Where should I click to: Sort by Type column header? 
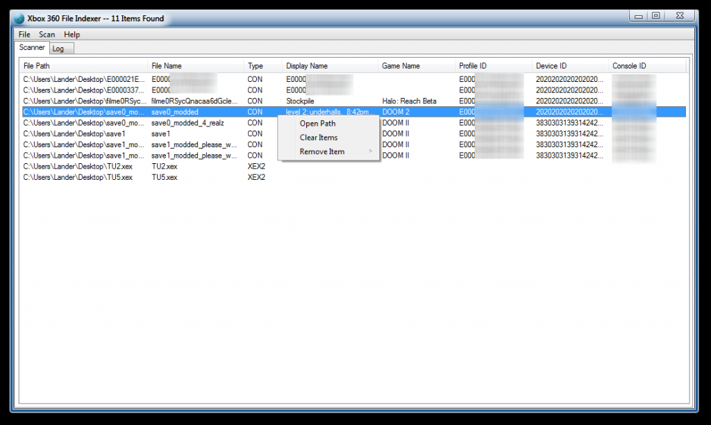point(263,66)
